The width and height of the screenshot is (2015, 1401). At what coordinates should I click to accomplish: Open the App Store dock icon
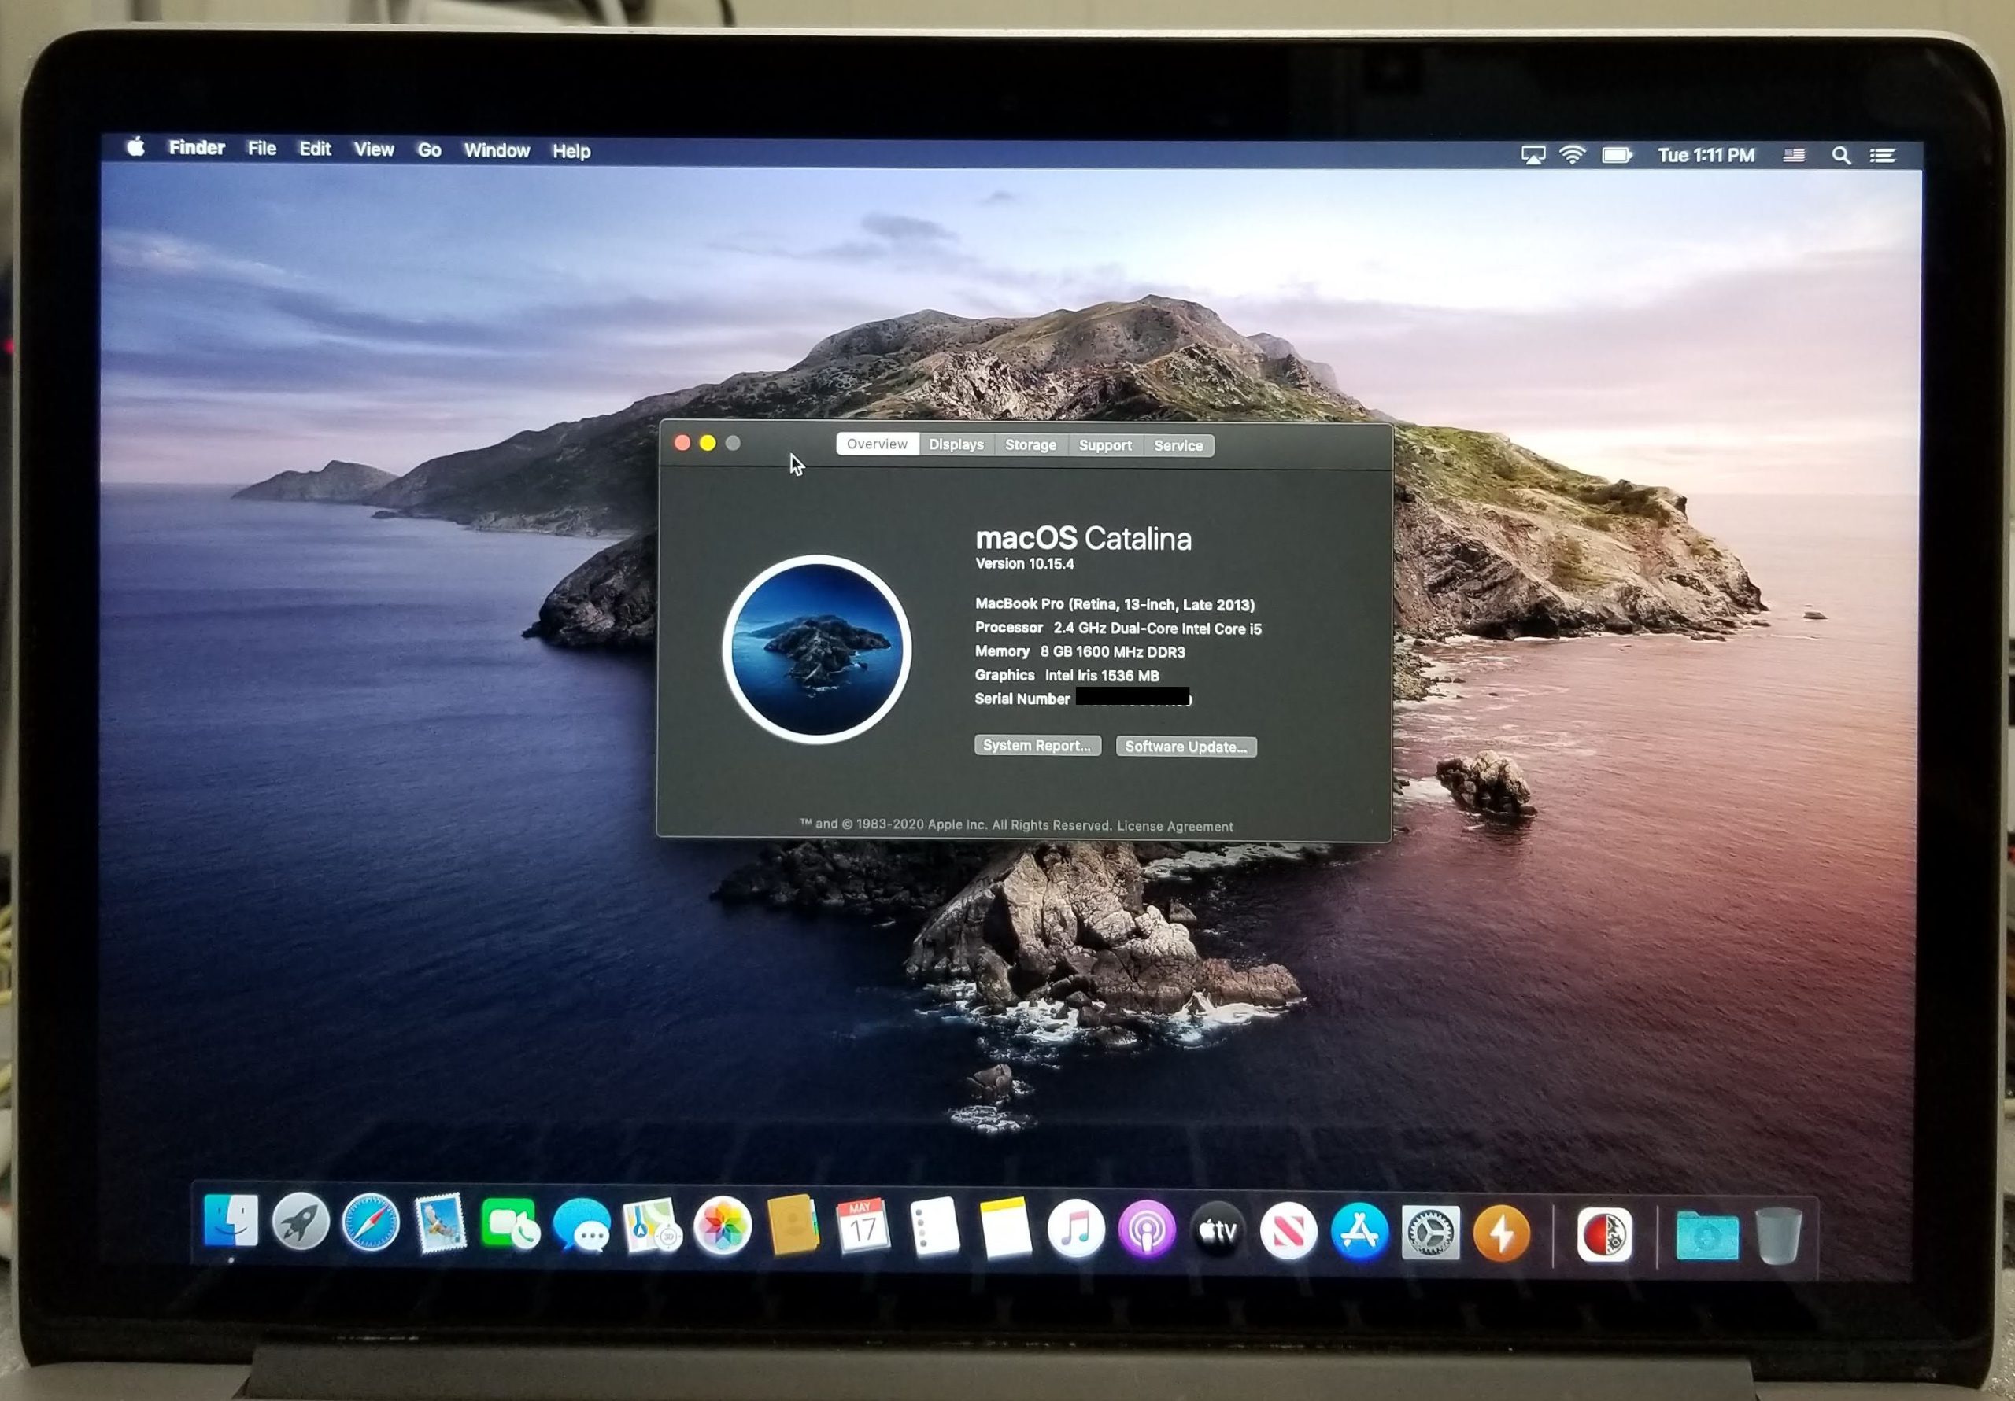coord(1359,1231)
